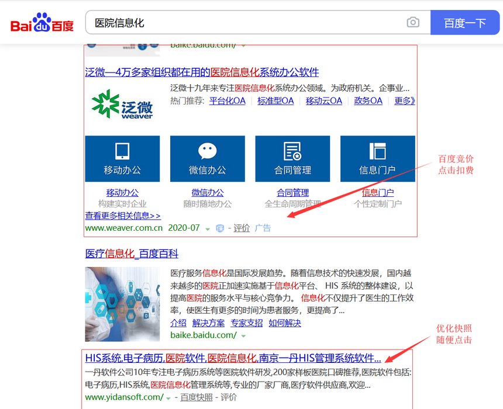Open the 更多》 link in 热门推荐
Image resolution: width=503 pixels, height=409 pixels.
[x=404, y=100]
